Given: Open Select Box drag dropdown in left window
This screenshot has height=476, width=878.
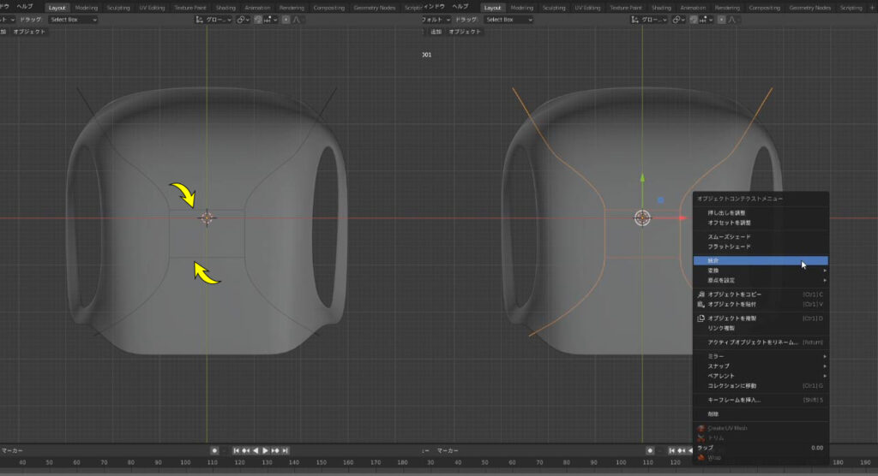Looking at the screenshot, I should (74, 20).
